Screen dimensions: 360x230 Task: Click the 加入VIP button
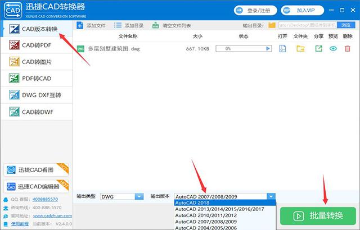[303, 11]
